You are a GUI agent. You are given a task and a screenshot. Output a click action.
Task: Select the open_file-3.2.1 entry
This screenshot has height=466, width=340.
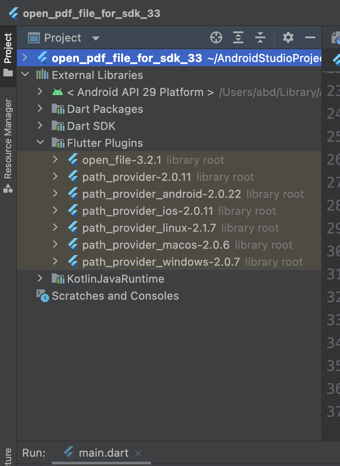coord(169,160)
